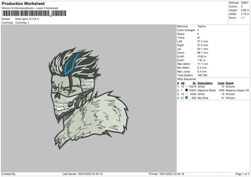This screenshot has width=251, height=177.
Task: Click the Code column header
Action: pyautogui.click(x=221, y=83)
